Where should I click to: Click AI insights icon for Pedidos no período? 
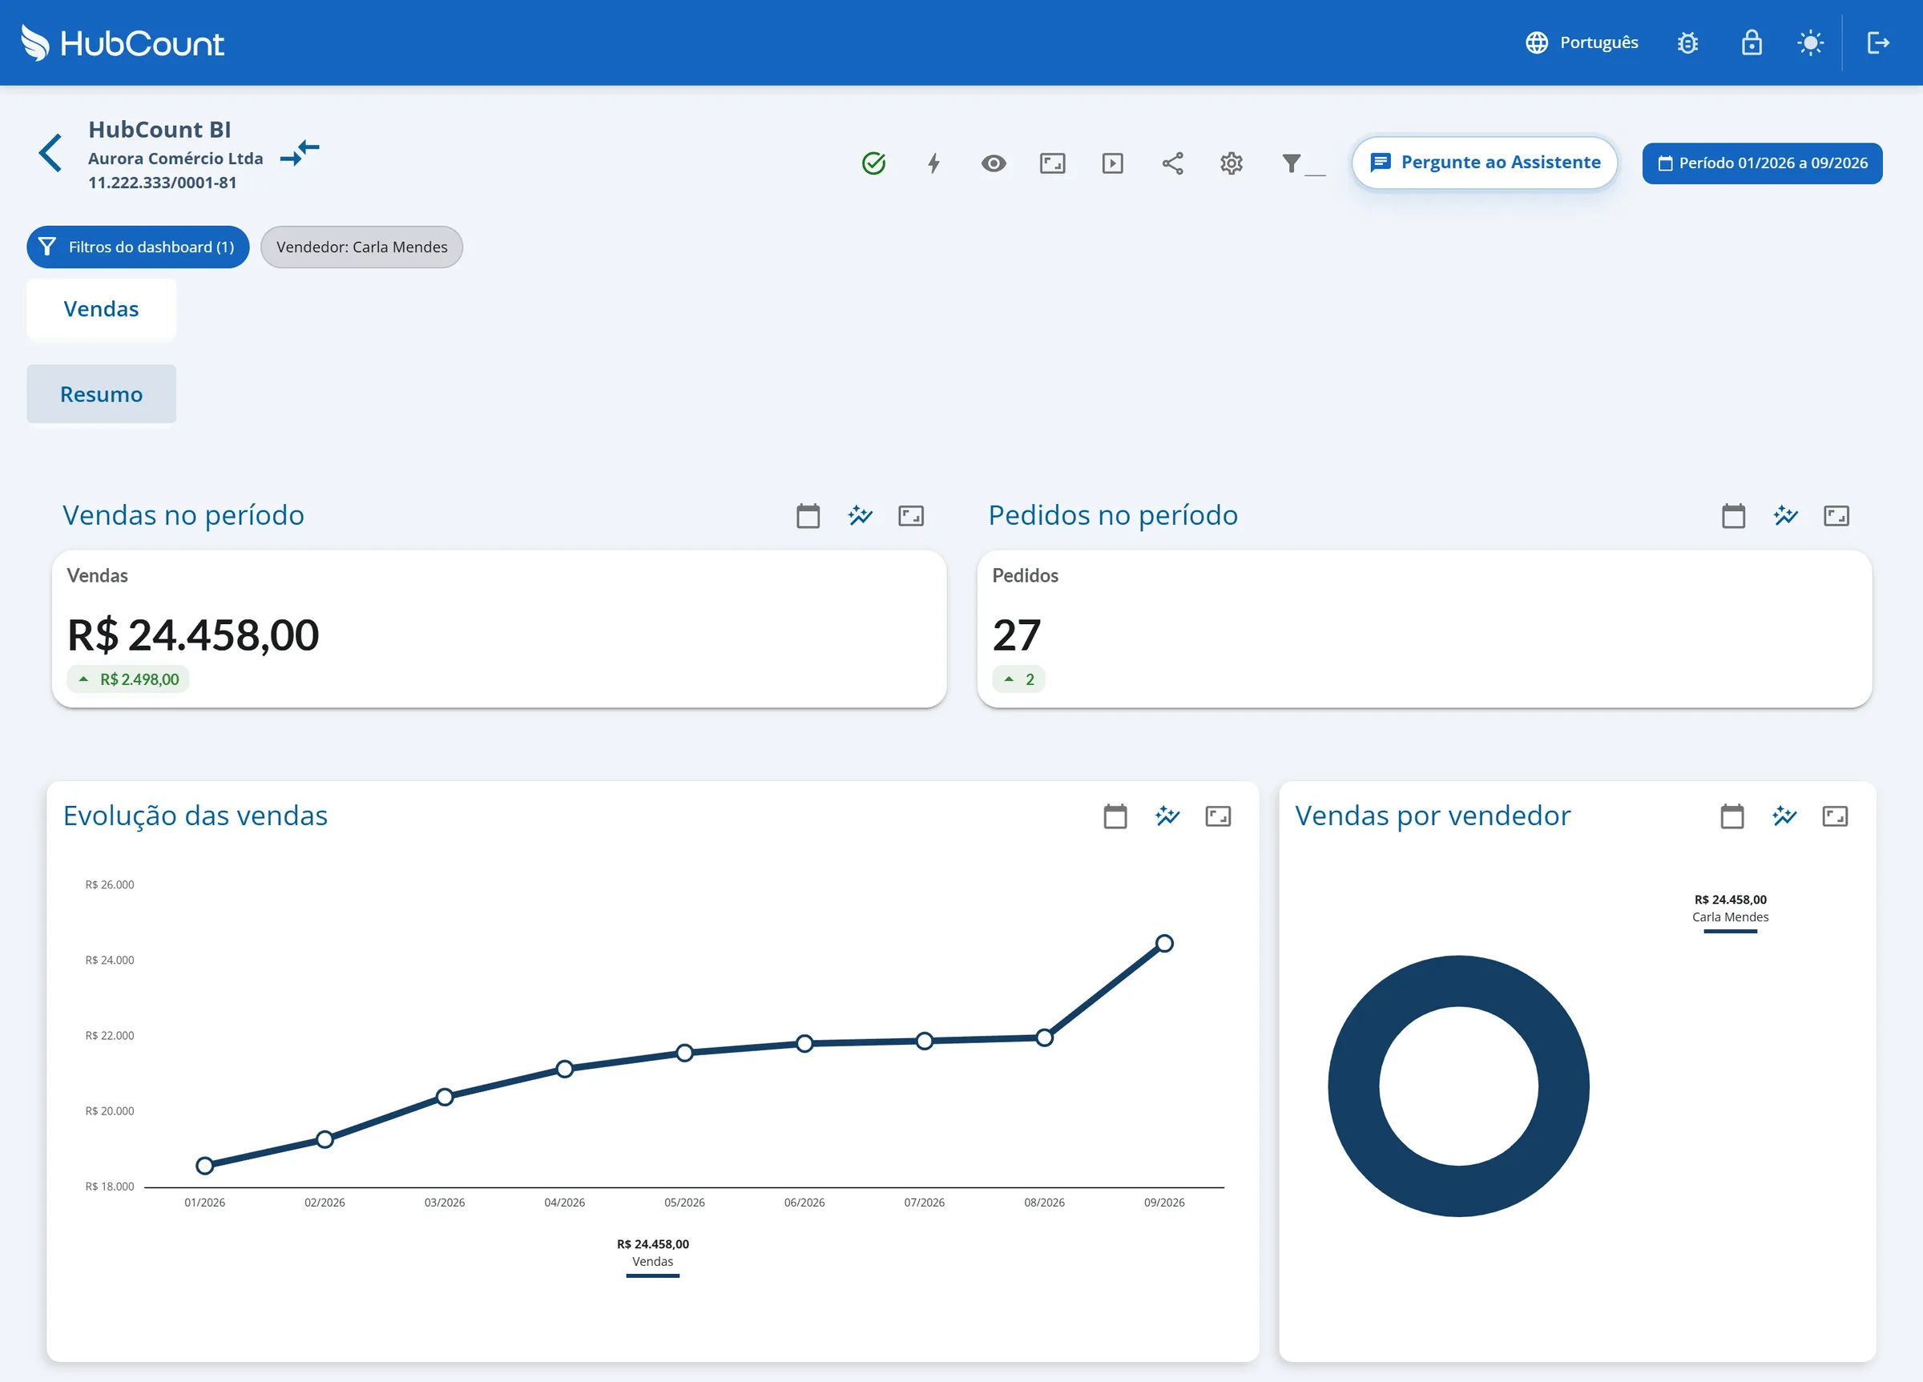[x=1785, y=515]
